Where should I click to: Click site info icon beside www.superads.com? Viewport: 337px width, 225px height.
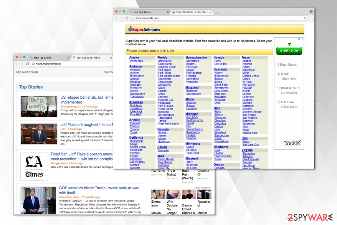[x=133, y=18]
